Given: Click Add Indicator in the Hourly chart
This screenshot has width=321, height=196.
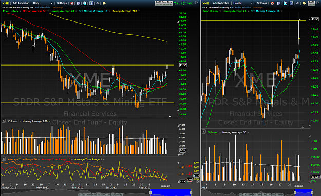Looking at the screenshot, I should point(221,3).
